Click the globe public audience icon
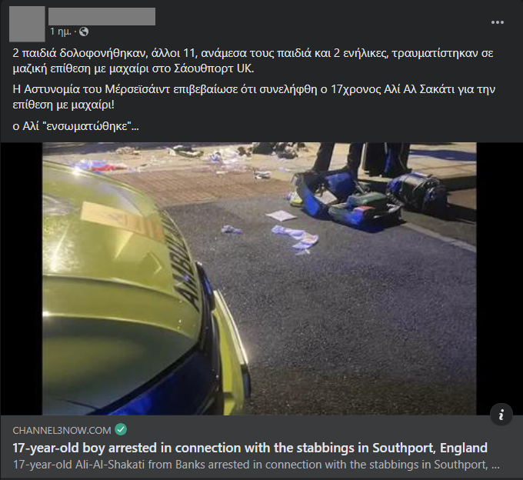The width and height of the screenshot is (523, 480). pyautogui.click(x=84, y=32)
